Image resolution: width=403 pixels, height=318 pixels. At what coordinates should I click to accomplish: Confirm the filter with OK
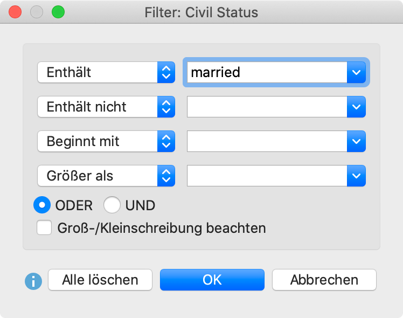pos(212,280)
